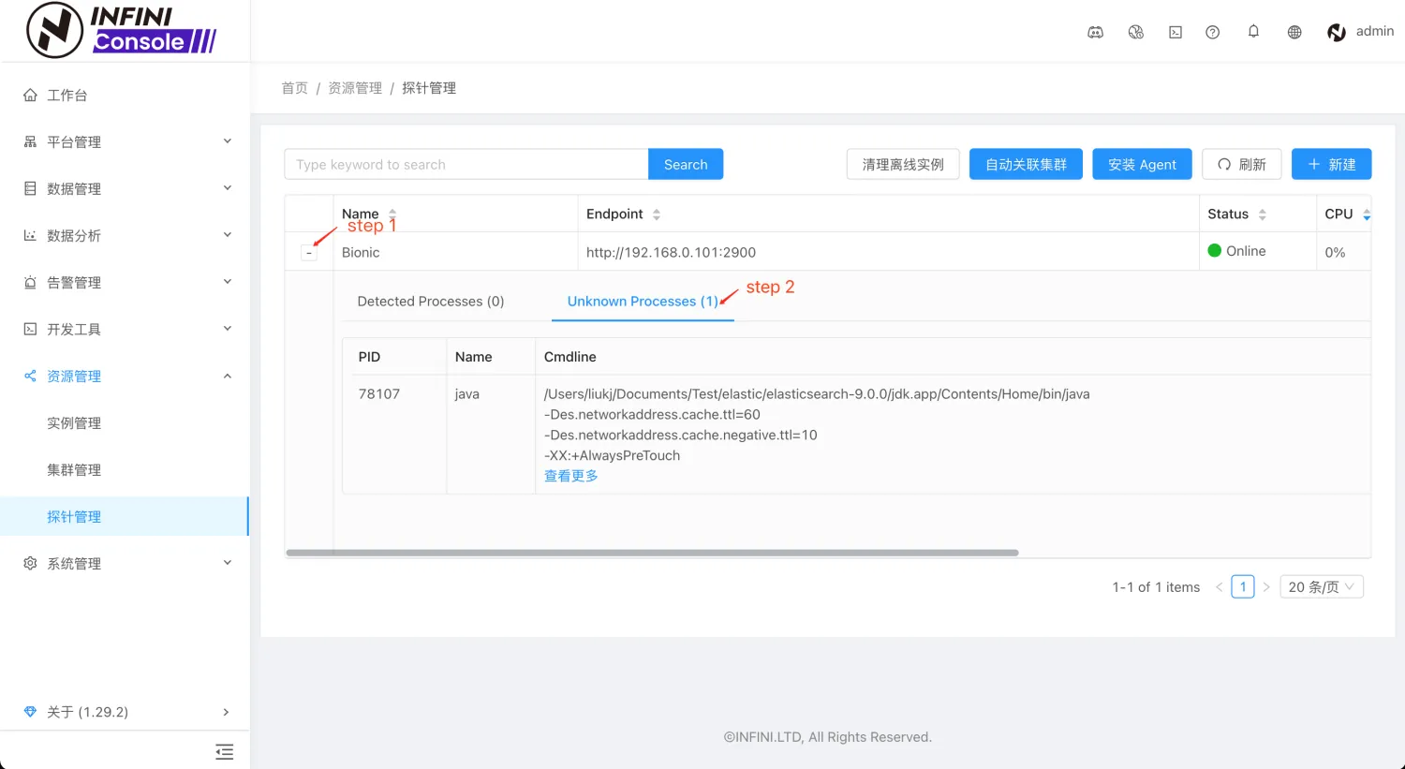Click the 数据分析 chart icon

tap(30, 235)
